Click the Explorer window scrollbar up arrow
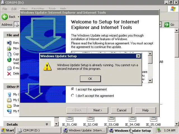 pyautogui.click(x=176, y=30)
